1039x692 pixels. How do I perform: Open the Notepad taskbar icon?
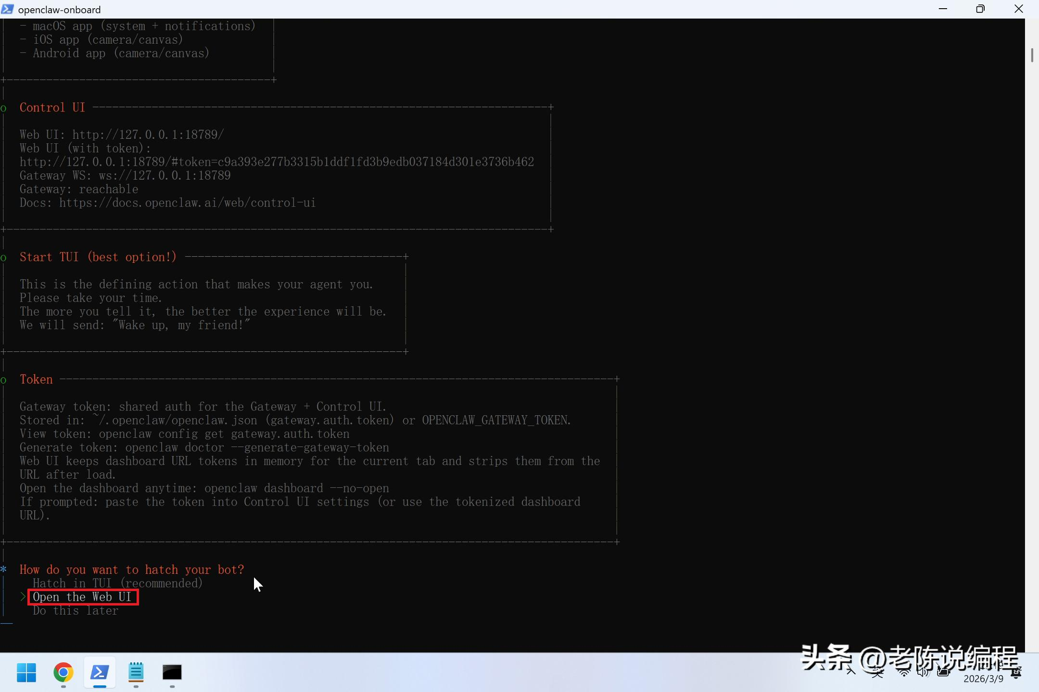point(136,672)
